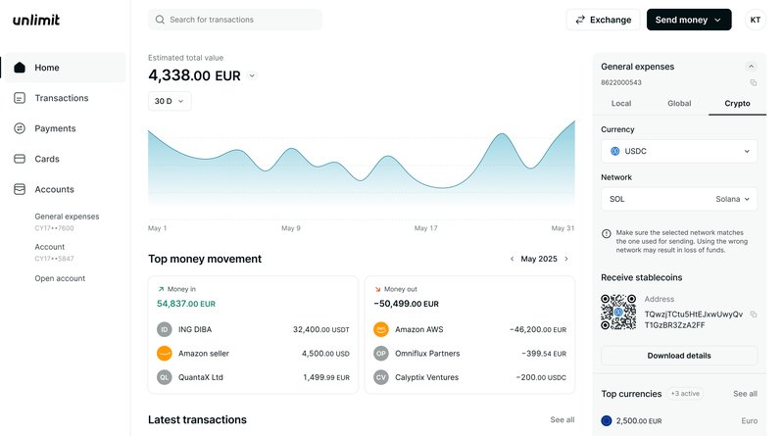Open the Home icon in sidebar
784x436 pixels.
20,68
